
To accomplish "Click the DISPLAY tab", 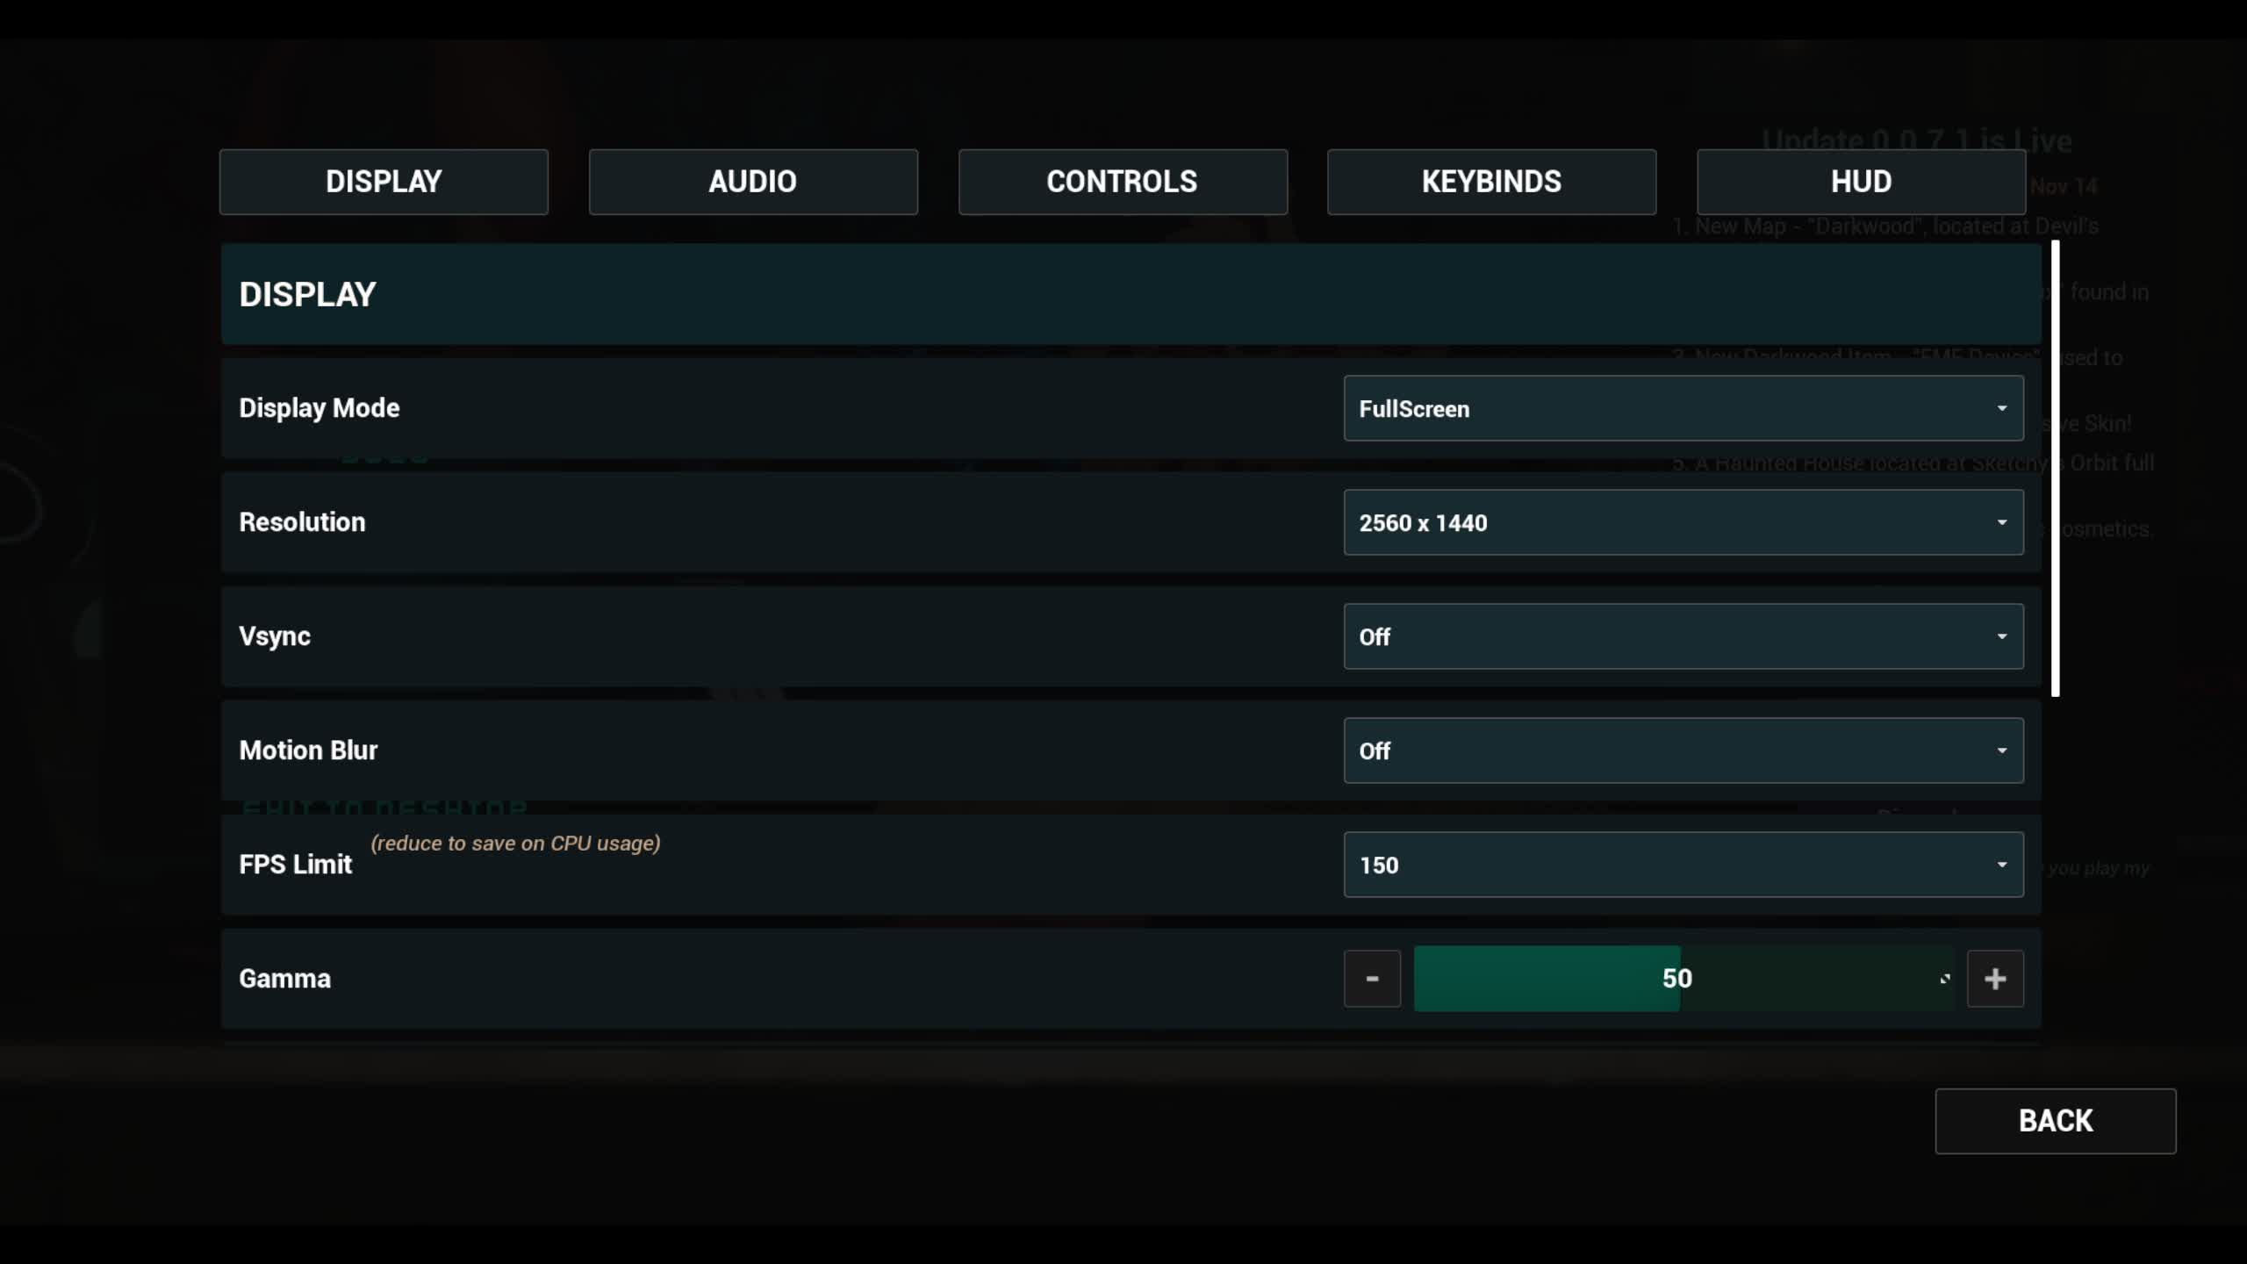I will (383, 182).
